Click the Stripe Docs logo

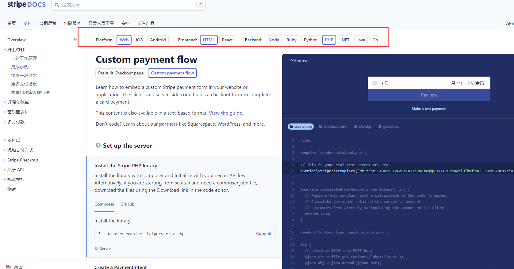26,5
